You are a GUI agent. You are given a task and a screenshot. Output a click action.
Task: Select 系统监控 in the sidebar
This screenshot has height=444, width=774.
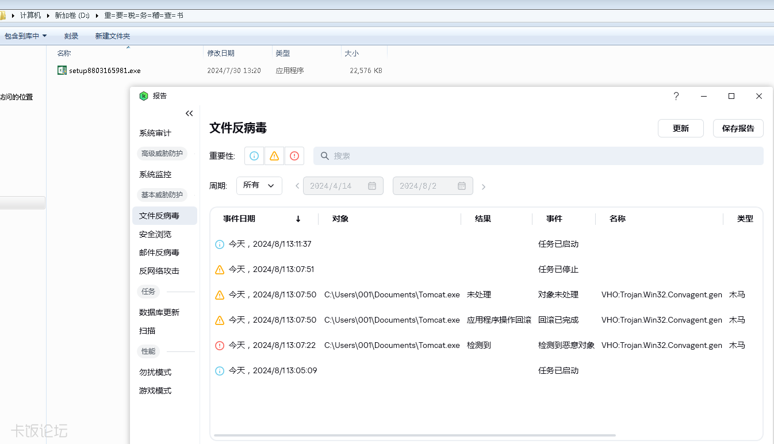tap(155, 174)
